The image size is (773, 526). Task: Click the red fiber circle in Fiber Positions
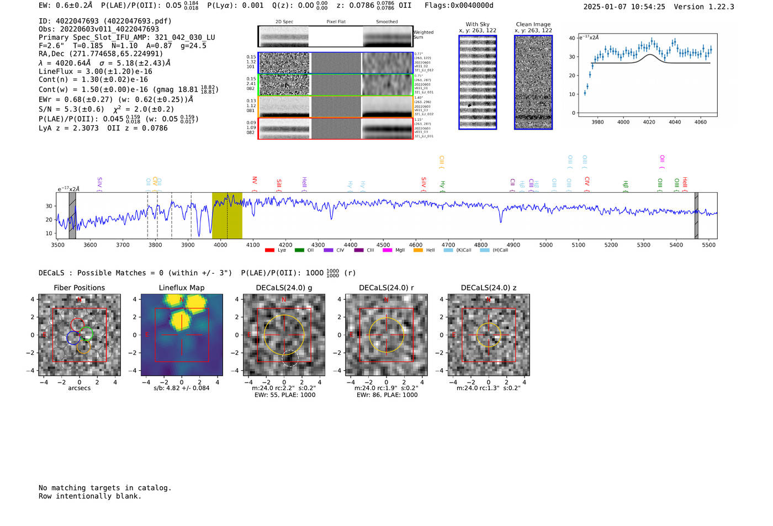(77, 325)
